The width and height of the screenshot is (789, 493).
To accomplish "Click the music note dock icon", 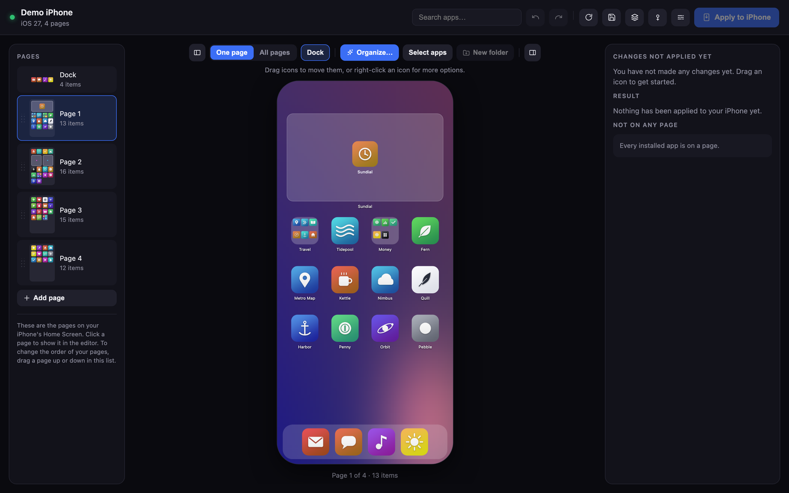I will coord(381,442).
